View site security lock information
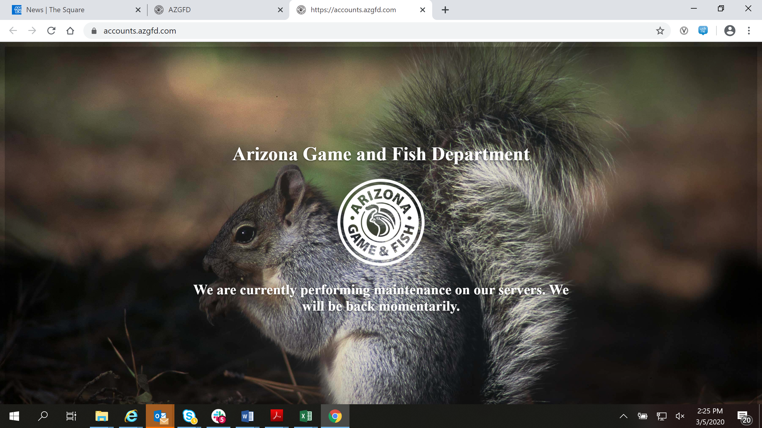Screen dimensions: 762x428 point(94,31)
